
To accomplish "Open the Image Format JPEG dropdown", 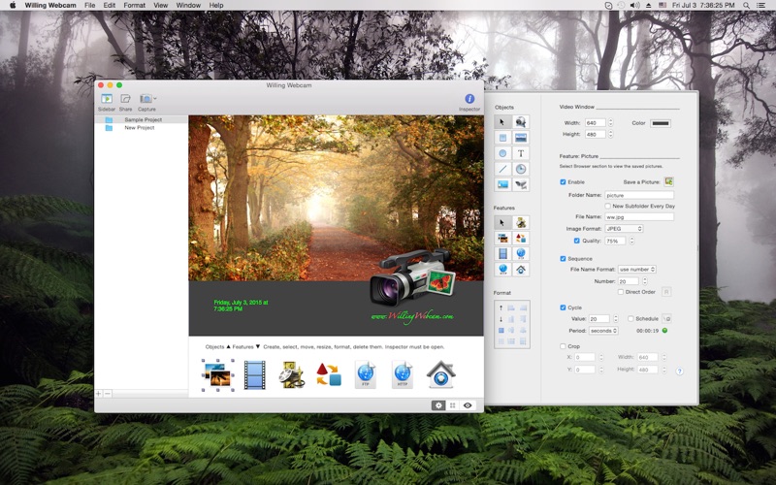I will coord(624,229).
